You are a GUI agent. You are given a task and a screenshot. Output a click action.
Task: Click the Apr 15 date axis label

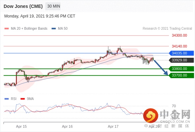pos(21,126)
